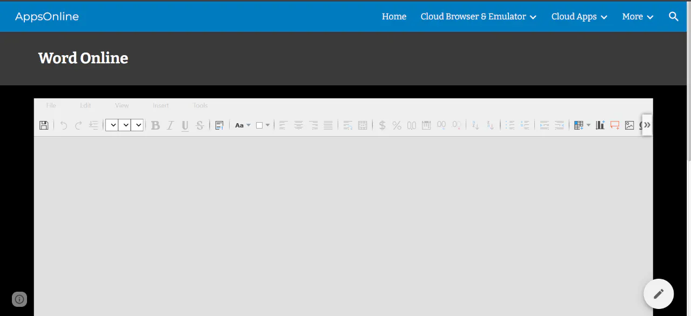
Task: Add a comment with the red icon
Action: (615, 125)
